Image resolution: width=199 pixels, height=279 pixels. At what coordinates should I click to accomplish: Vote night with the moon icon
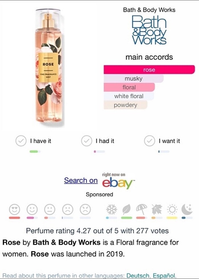pos(187,210)
